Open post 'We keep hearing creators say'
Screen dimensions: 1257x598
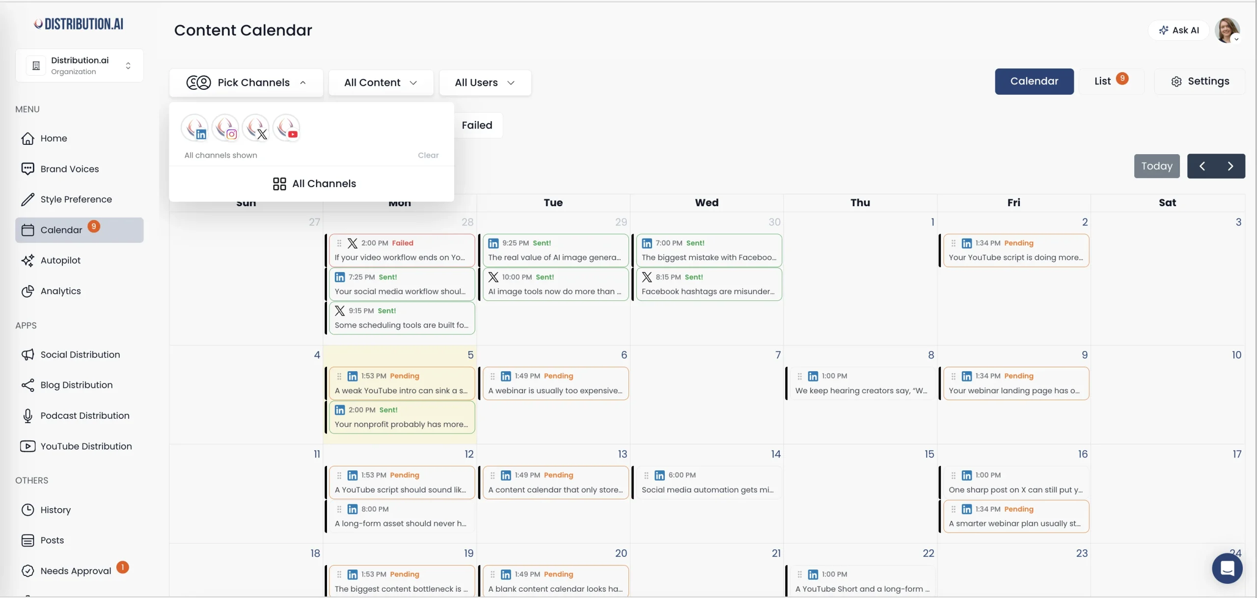862,383
